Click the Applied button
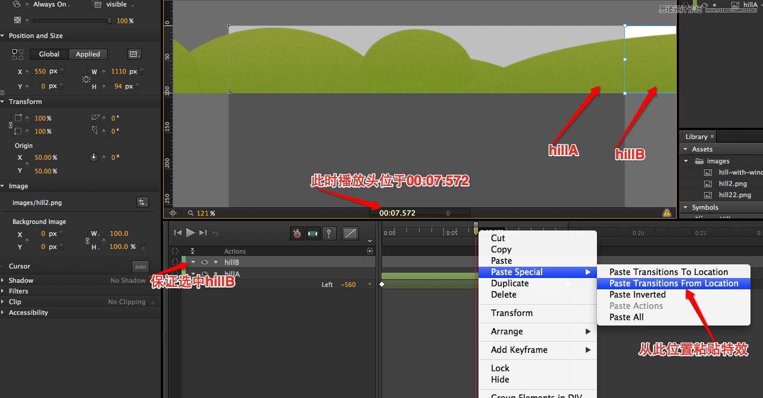This screenshot has width=763, height=398. 88,54
